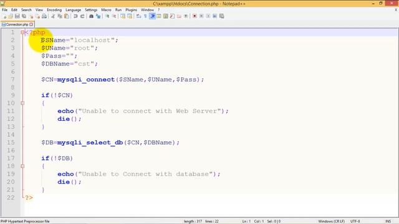
Task: Click line number 7 in the margin
Action: click(12, 80)
